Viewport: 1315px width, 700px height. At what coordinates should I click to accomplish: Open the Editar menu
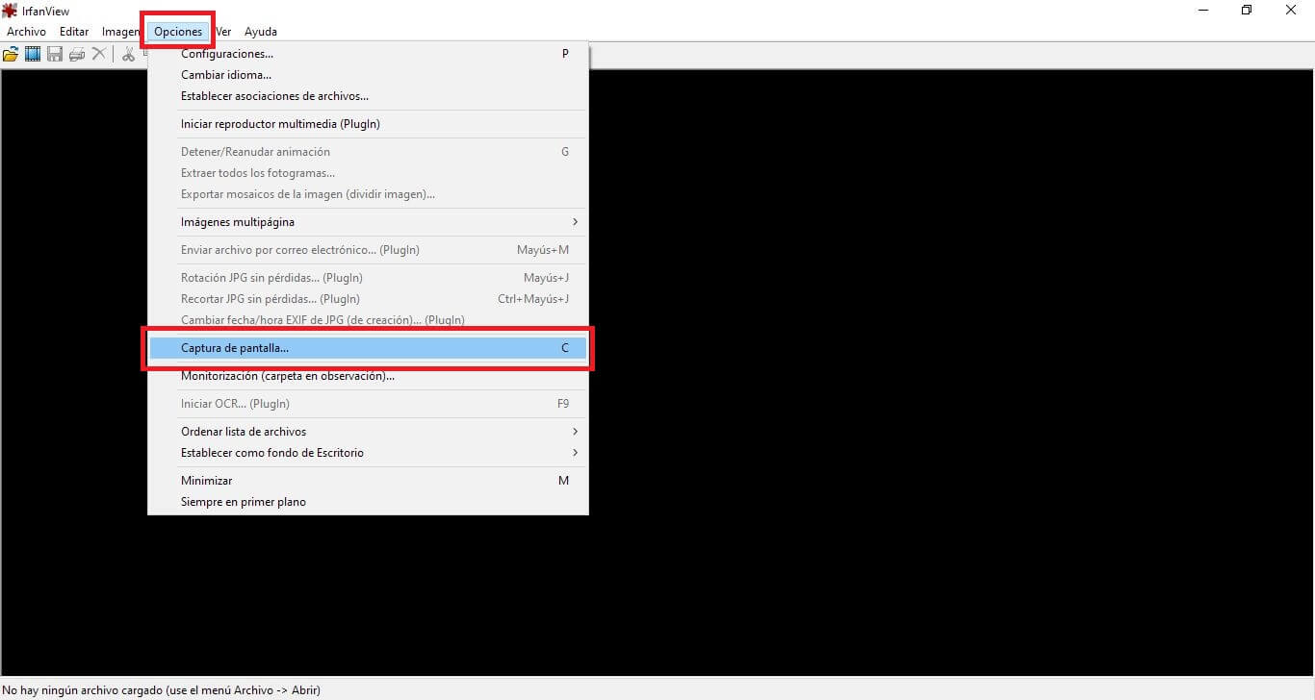tap(74, 32)
